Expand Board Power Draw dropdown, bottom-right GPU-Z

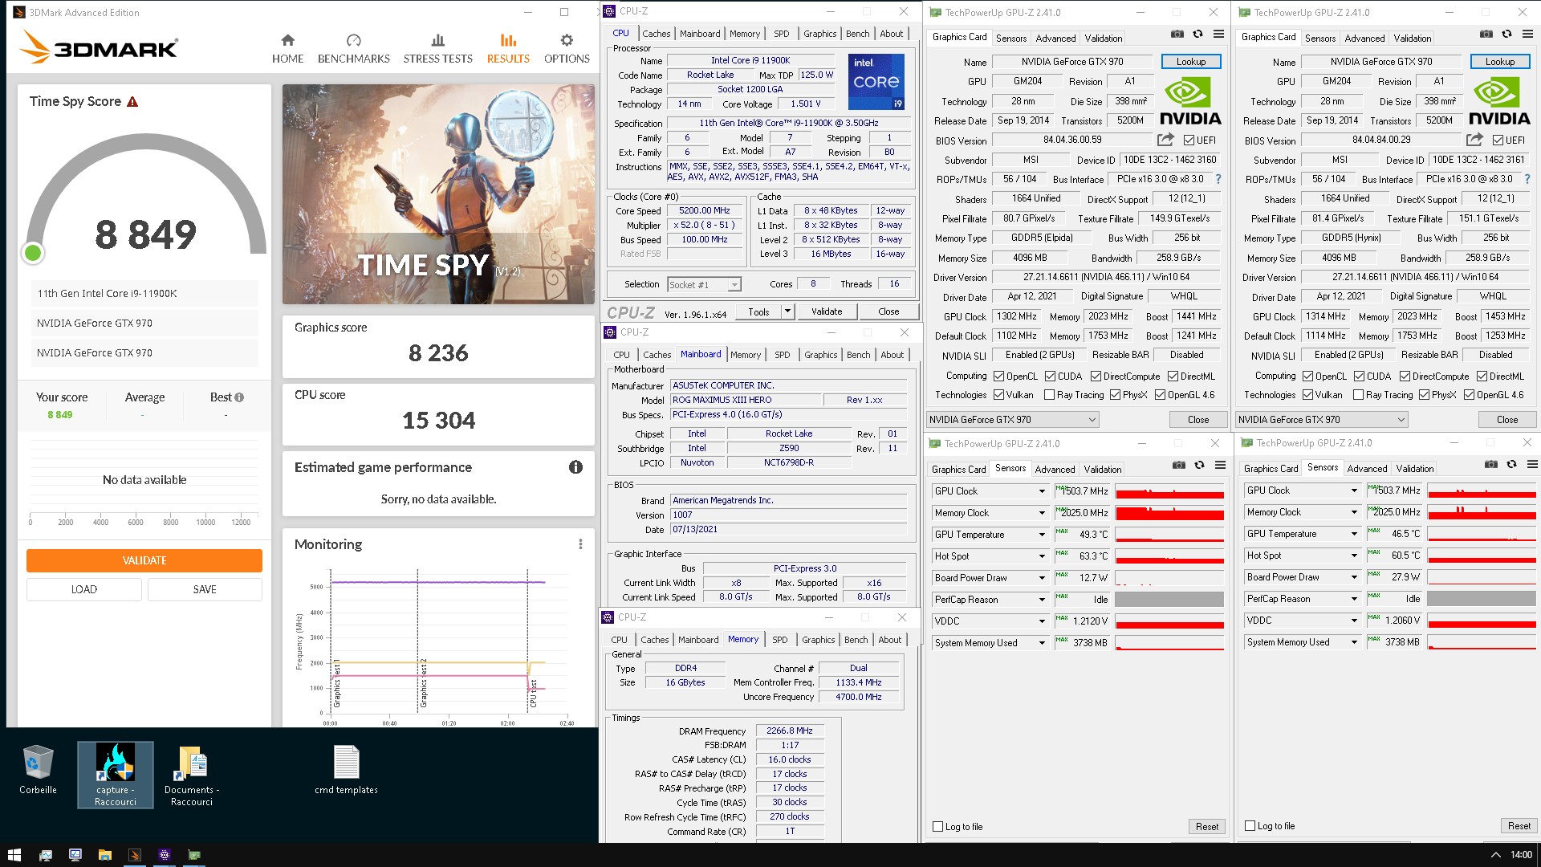pyautogui.click(x=1354, y=577)
